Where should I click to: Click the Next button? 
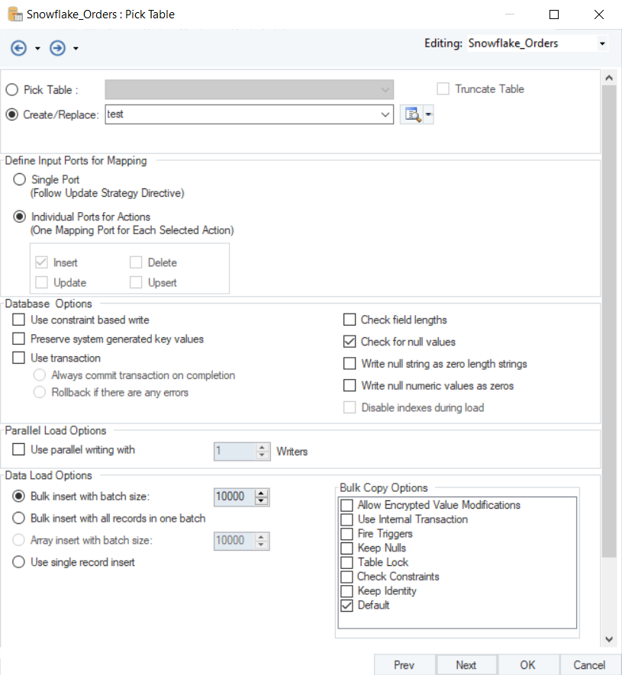pos(466,664)
